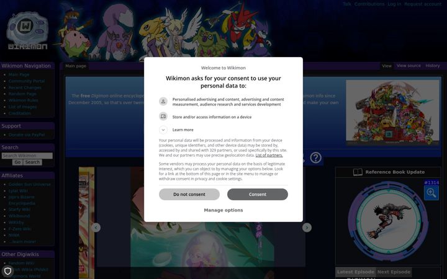Open Main Page in navigation sidebar
This screenshot has height=279, width=447.
coord(19,74)
